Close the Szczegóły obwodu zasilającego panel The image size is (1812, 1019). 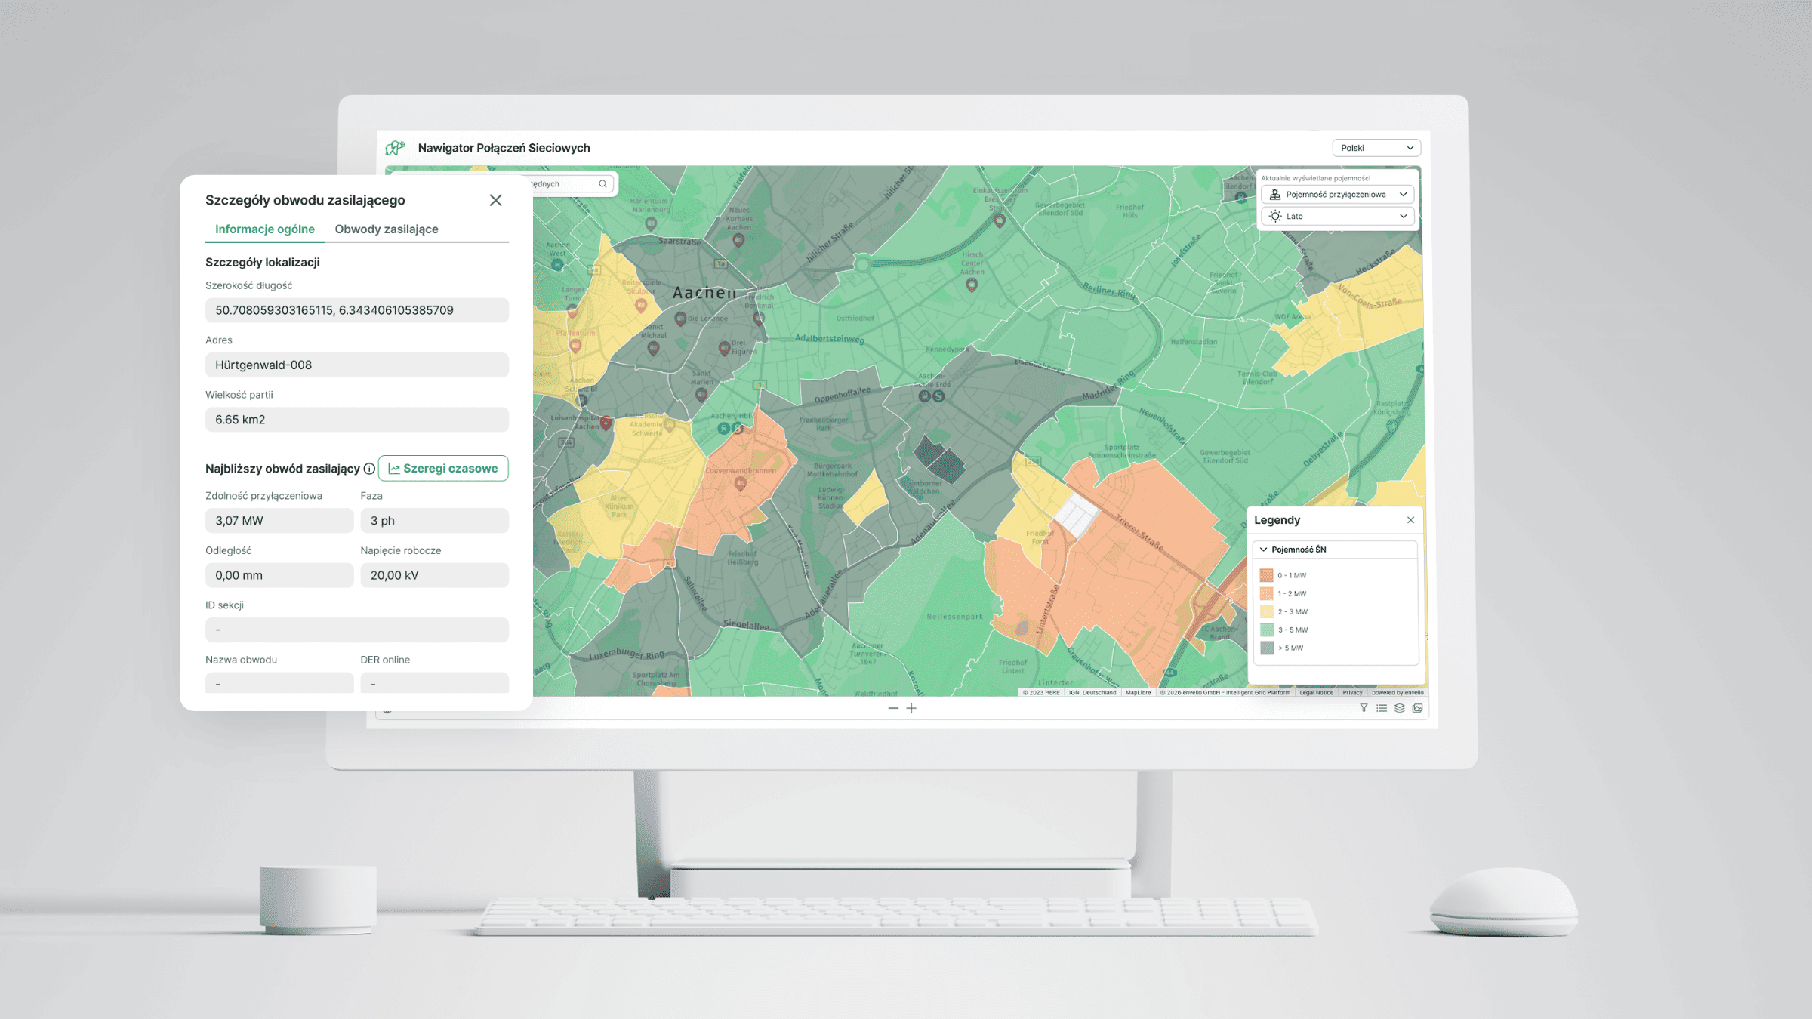point(495,200)
